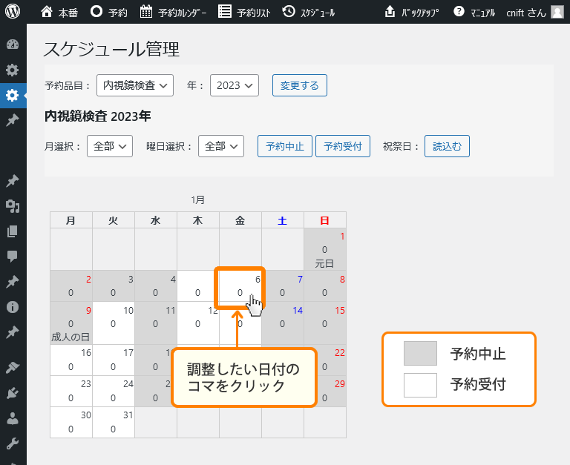
Task: Toggle the January 7 Saturday cell
Action: click(x=283, y=286)
